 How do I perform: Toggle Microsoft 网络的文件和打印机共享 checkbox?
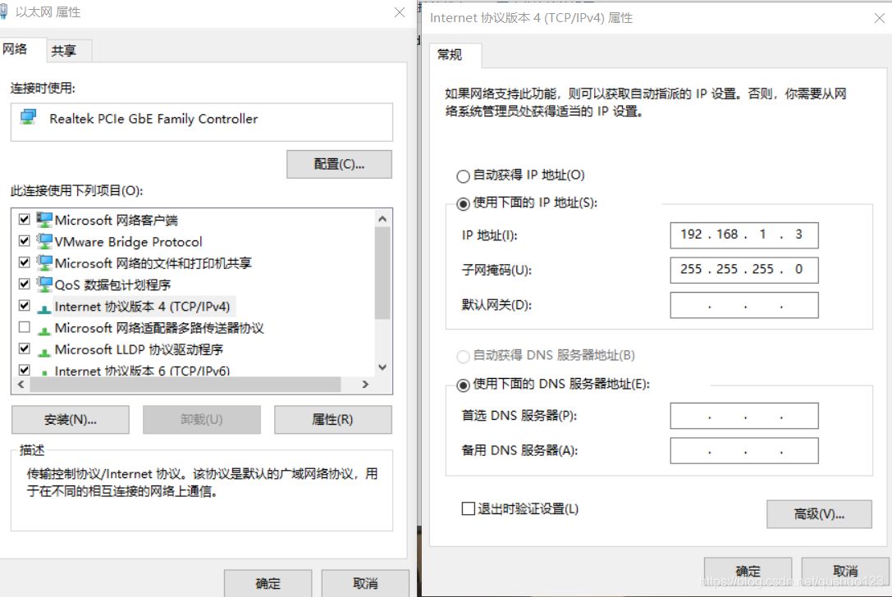pos(25,262)
